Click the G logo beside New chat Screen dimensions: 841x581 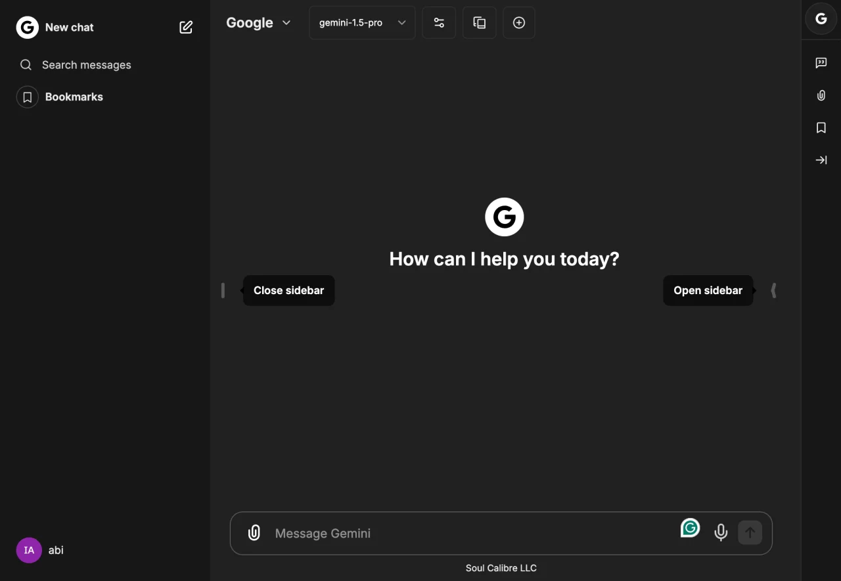[27, 27]
